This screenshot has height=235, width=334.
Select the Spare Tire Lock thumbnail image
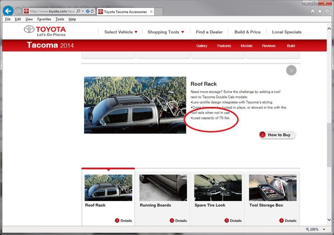(218, 188)
